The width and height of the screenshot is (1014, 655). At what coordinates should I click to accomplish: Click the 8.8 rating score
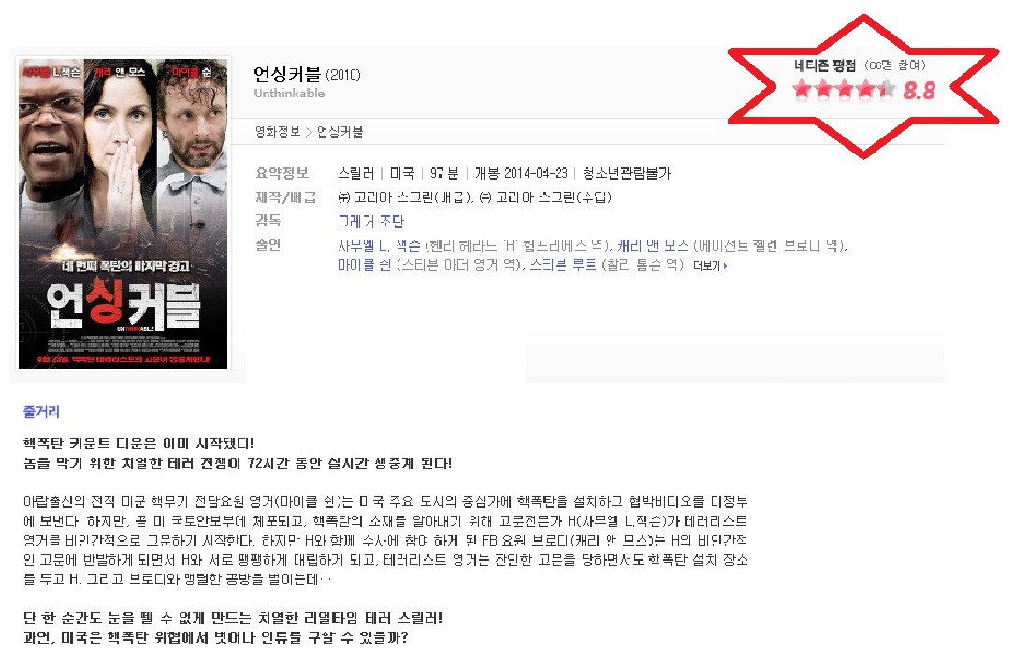pyautogui.click(x=919, y=91)
